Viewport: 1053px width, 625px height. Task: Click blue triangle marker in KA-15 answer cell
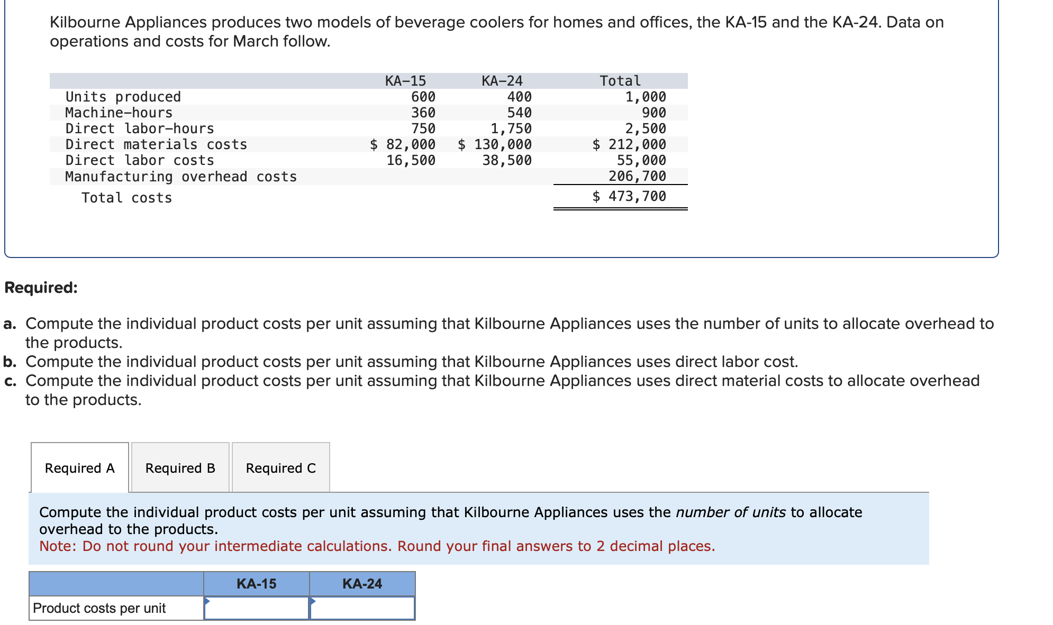[x=207, y=601]
